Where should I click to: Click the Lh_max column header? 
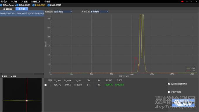(x=57, y=80)
